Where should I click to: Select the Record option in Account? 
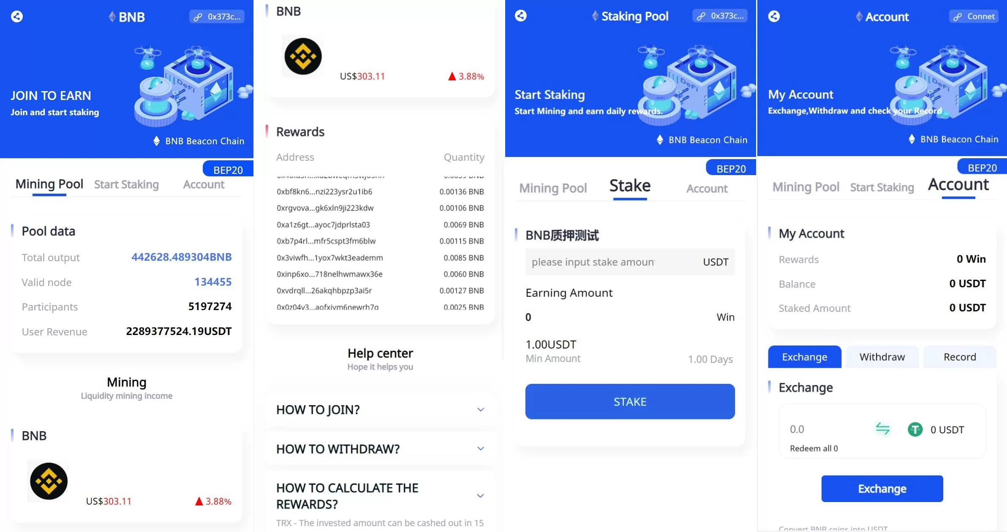[960, 357]
